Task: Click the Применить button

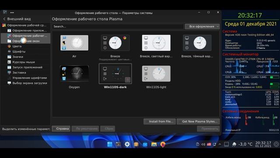Action: coord(208,129)
